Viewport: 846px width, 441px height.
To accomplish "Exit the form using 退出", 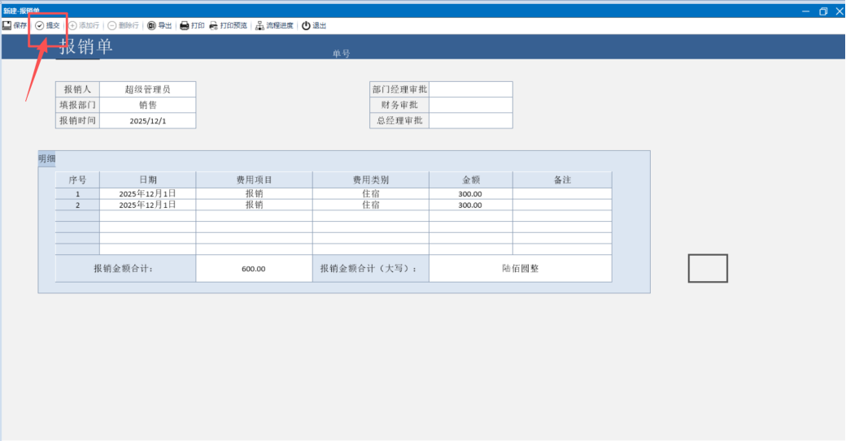I will pyautogui.click(x=314, y=25).
